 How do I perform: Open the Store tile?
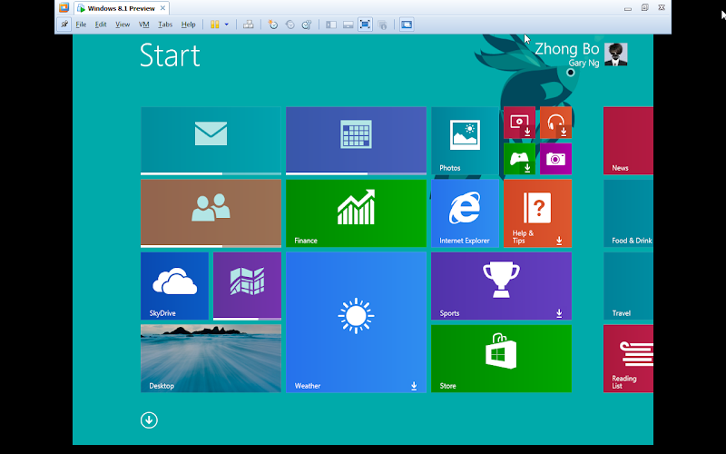click(x=502, y=359)
